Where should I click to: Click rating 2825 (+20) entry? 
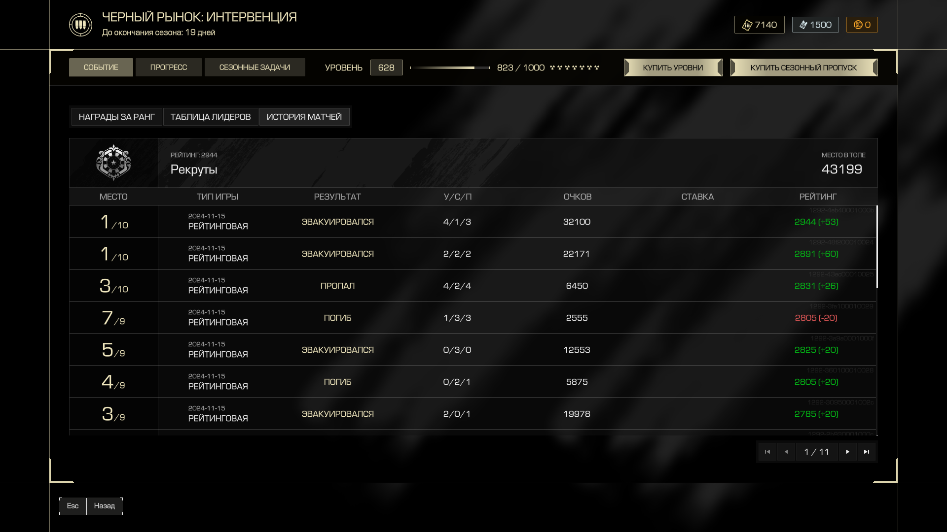[x=816, y=350]
